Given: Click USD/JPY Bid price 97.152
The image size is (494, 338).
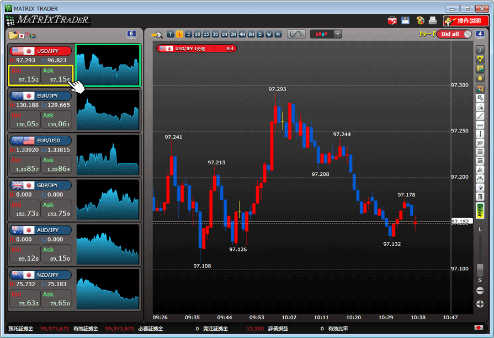Looking at the screenshot, I should pos(25,76).
